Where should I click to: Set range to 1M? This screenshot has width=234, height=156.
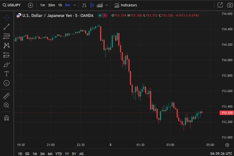pos(35,154)
